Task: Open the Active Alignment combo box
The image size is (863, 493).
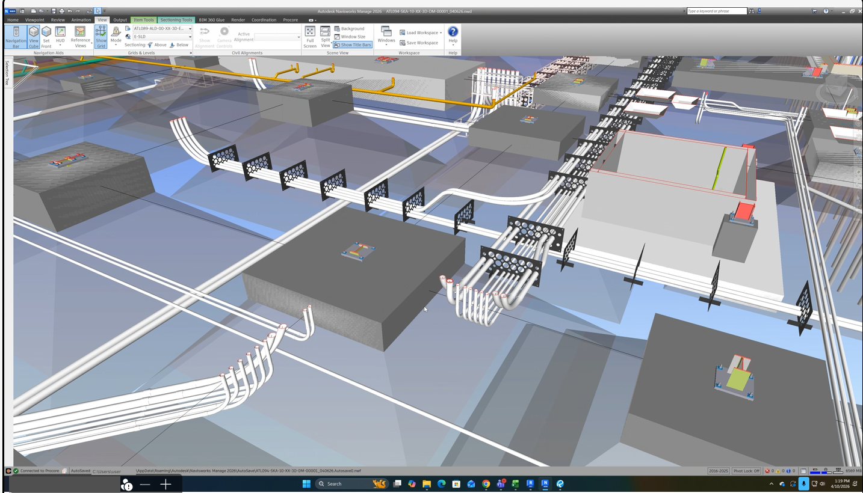Action: coord(277,37)
